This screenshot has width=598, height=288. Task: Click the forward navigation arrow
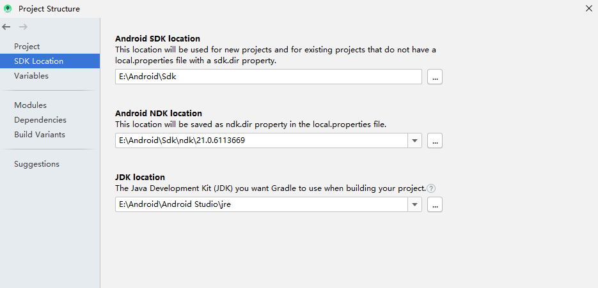tap(23, 27)
